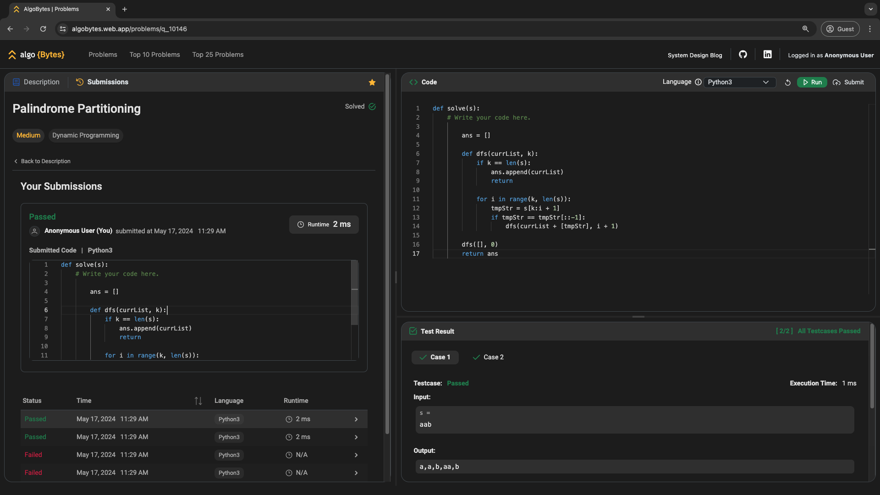Screen dimensions: 880x495
Task: Click the Run button to execute code
Action: coord(812,82)
